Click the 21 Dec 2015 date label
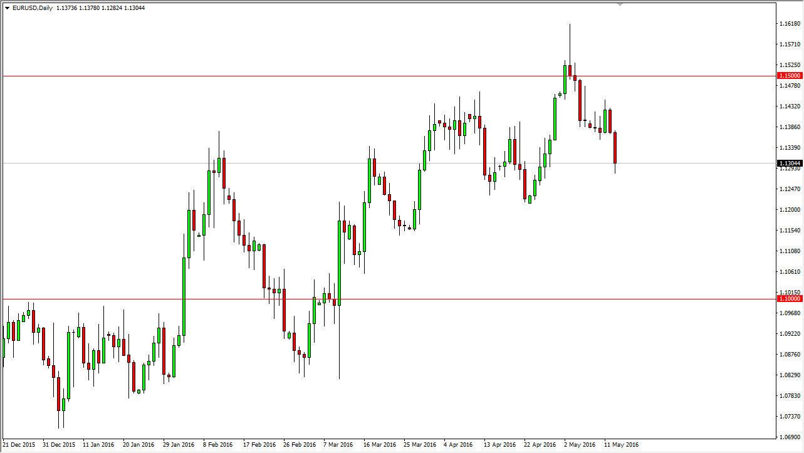Screen dimensions: 804x453 [19, 443]
